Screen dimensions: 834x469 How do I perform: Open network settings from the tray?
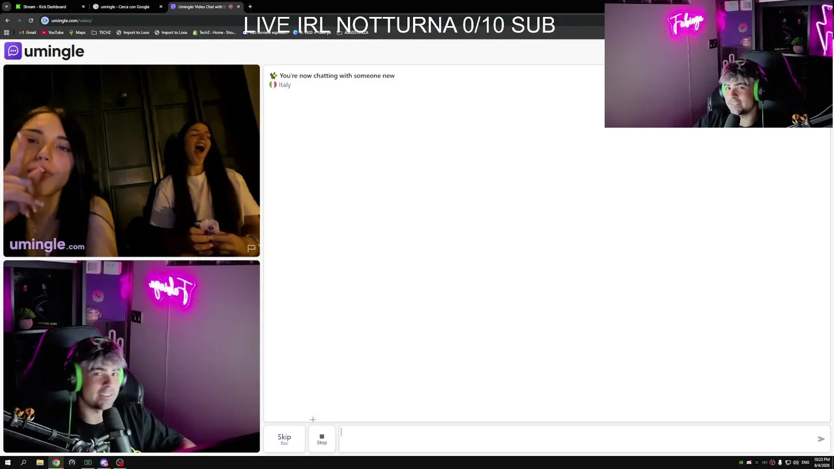tap(788, 462)
